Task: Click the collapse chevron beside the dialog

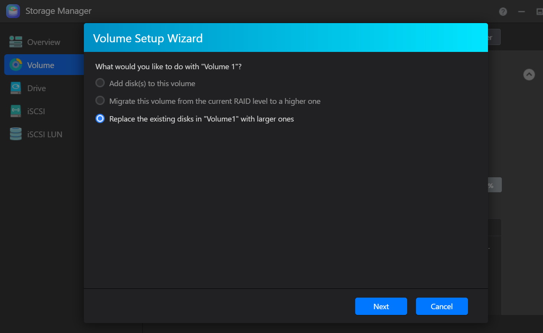Action: (x=529, y=75)
